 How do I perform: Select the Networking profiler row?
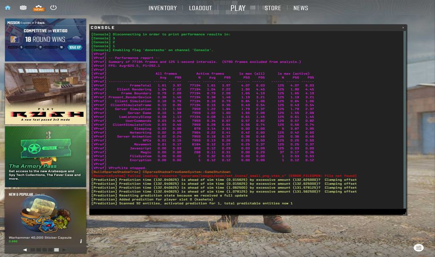(203, 132)
